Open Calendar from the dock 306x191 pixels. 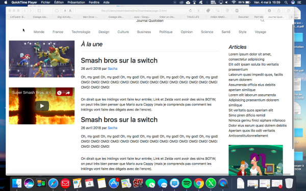click(89, 183)
